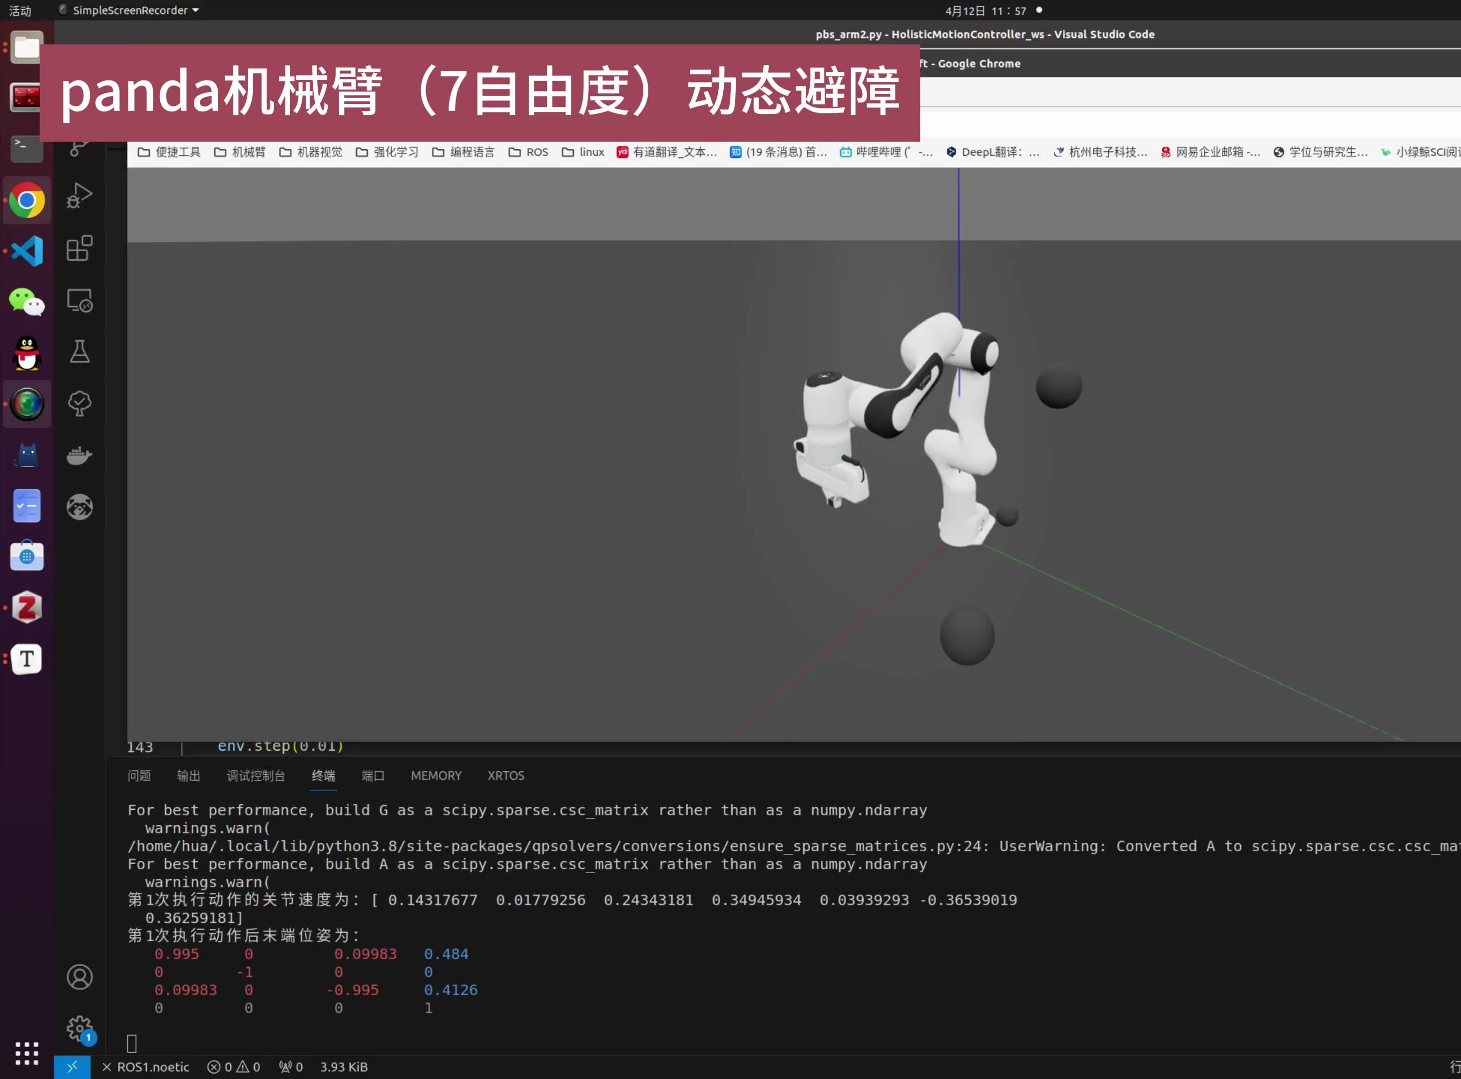The height and width of the screenshot is (1079, 1461).
Task: Switch to 调试控制台 panel tab
Action: (x=256, y=776)
